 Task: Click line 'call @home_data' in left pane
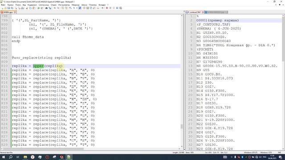coord(28,37)
